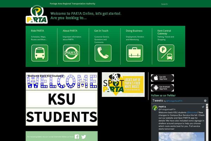
Task: Click the Customer Service, Questions and Comments text
Action: tap(102, 39)
